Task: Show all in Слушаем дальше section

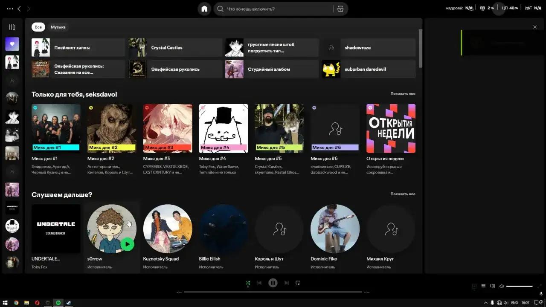Action: pos(403,194)
